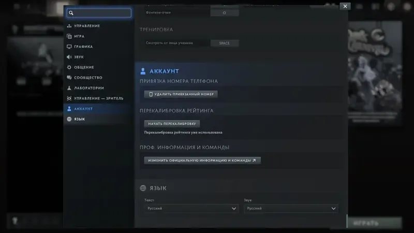Click the Лаборатории flask icon
The image size is (414, 233).
tap(69, 88)
